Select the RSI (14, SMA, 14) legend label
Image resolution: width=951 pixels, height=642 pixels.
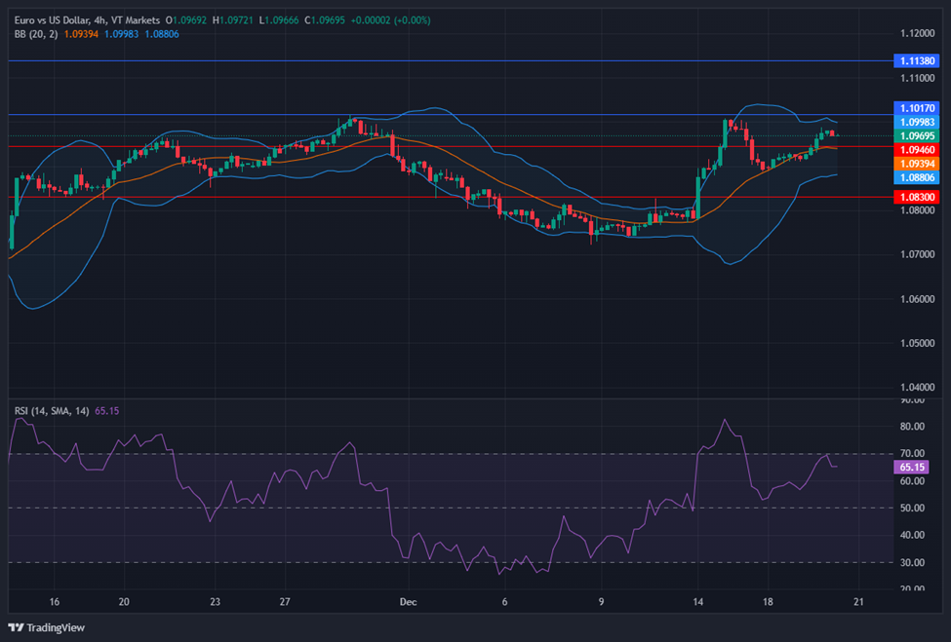pyautogui.click(x=51, y=411)
